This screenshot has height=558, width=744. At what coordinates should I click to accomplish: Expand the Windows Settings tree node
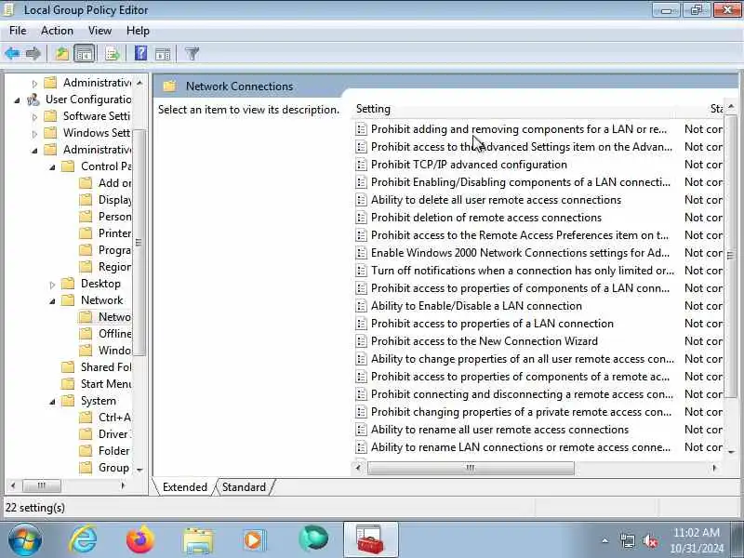(34, 133)
